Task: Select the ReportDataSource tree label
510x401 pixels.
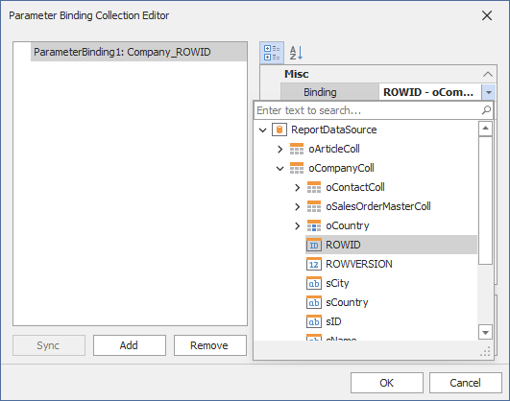Action: 333,130
